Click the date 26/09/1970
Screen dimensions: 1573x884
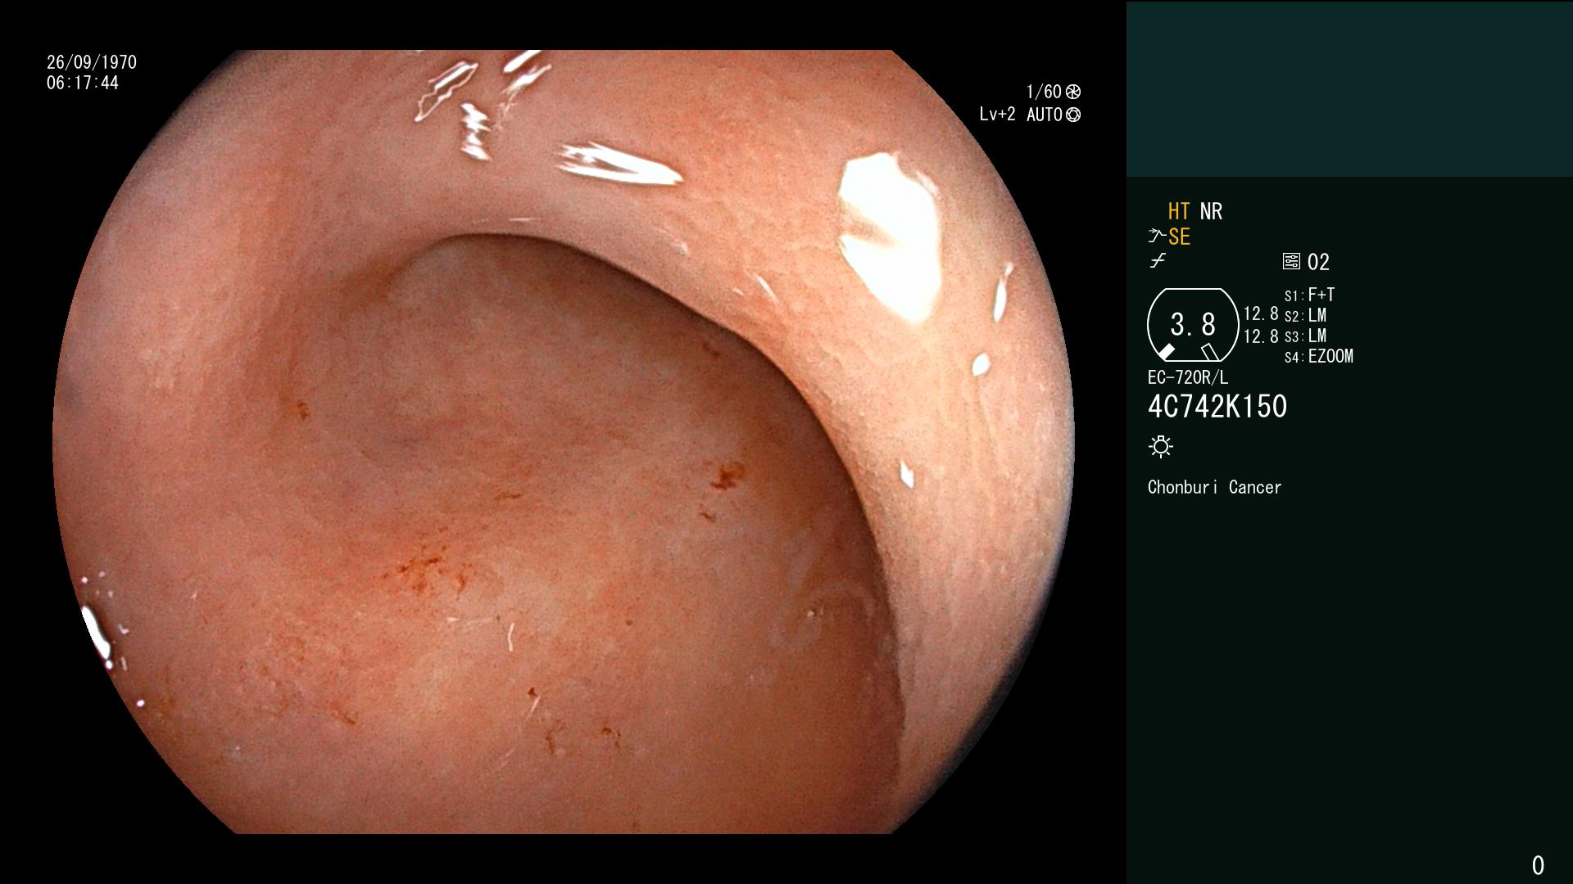92,62
